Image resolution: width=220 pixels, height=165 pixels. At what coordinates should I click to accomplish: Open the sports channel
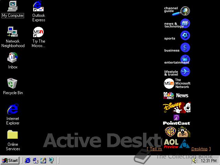coord(177,36)
